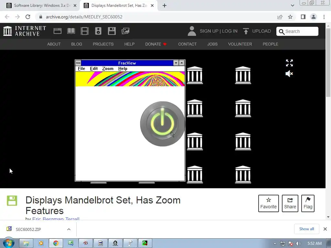Open the VOLUNTEER nav link
Screen dimensions: 331x248
click(240, 44)
